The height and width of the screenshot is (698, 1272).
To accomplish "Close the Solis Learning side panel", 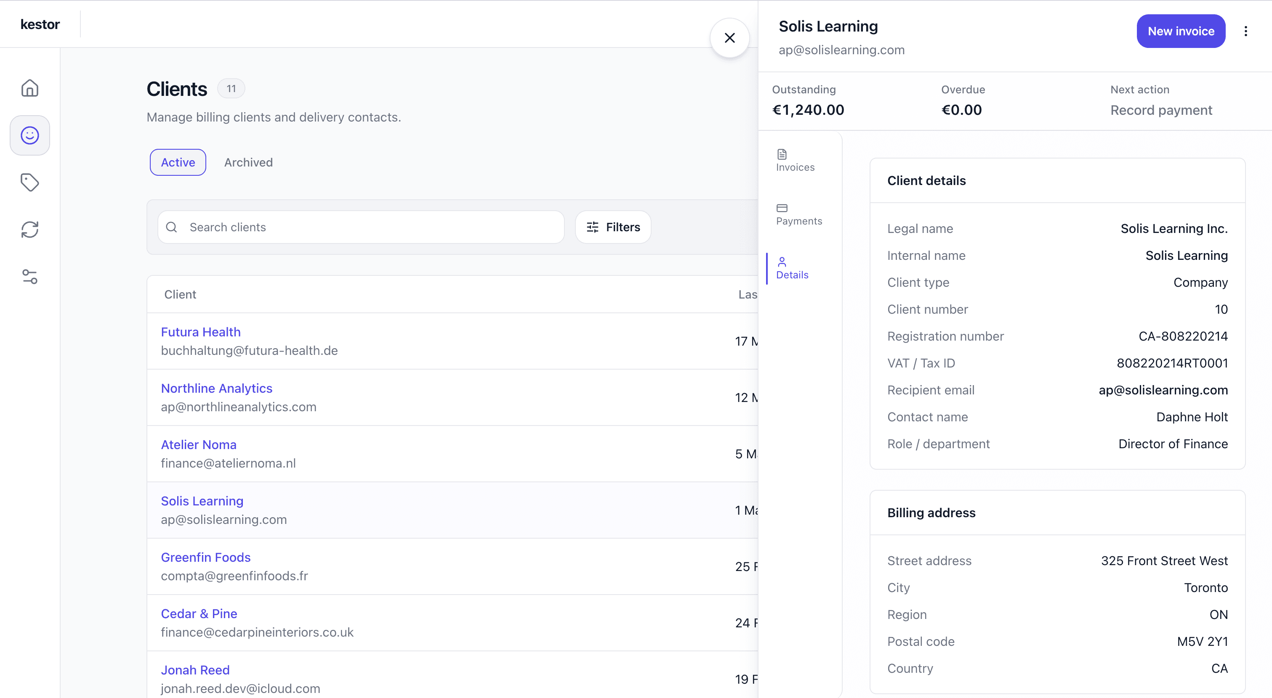I will pos(729,37).
